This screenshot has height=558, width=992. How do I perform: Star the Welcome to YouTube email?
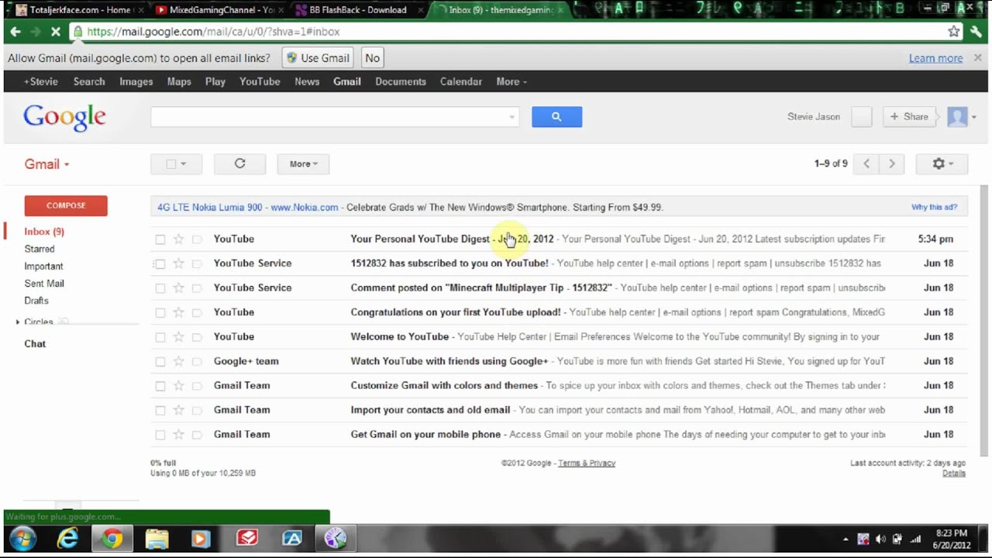178,337
